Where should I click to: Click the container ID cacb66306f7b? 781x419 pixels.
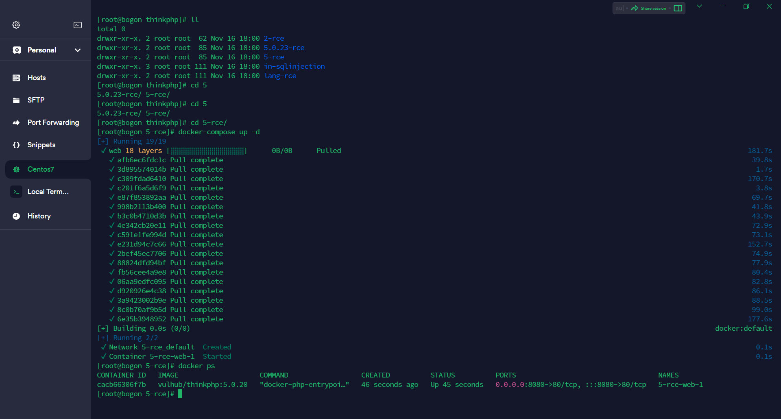tap(121, 384)
